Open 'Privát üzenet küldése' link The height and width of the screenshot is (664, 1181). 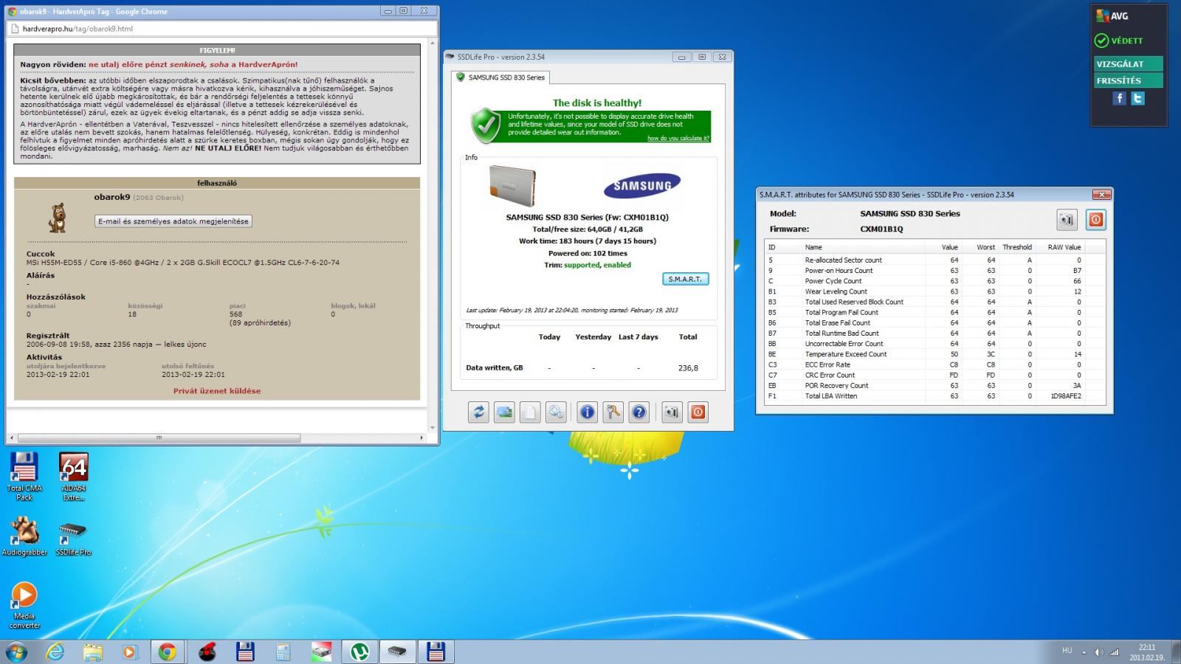click(217, 391)
